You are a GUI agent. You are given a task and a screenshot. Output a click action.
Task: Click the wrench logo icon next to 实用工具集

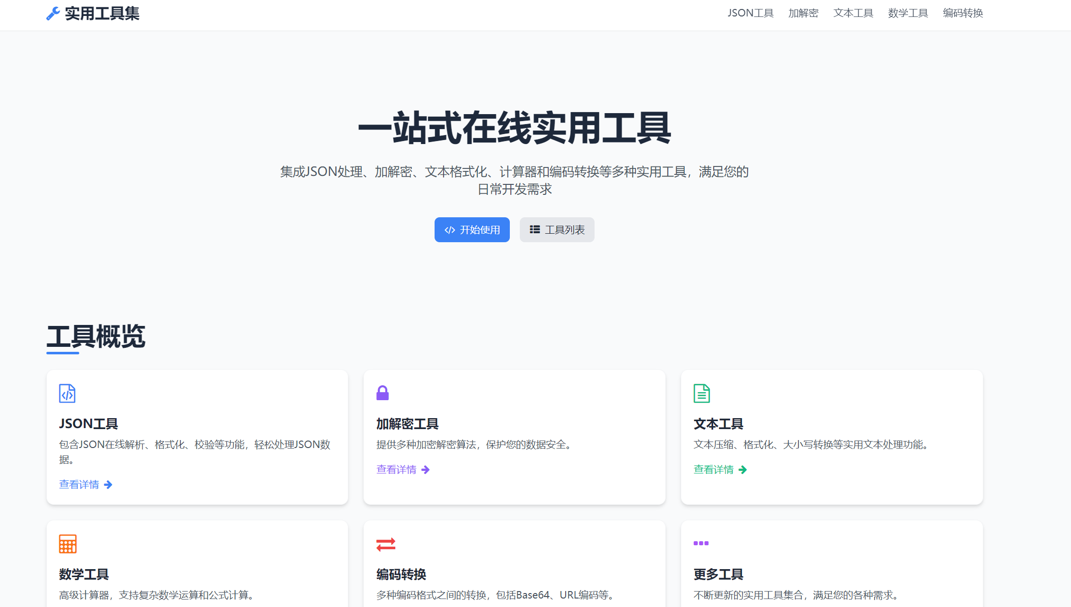pos(53,14)
